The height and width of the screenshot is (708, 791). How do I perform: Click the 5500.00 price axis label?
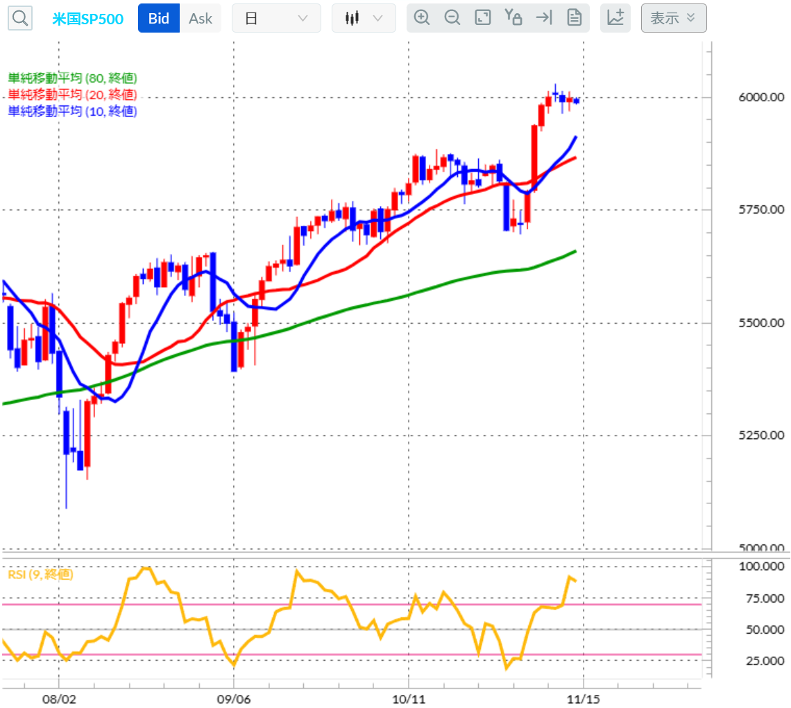pyautogui.click(x=761, y=323)
